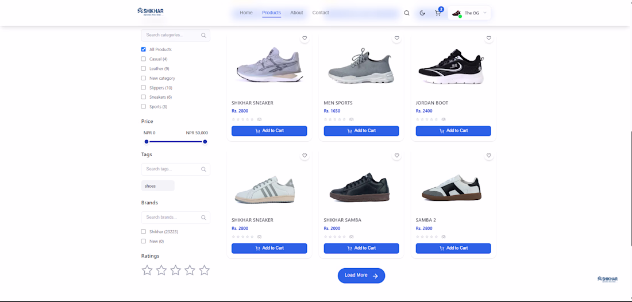
Task: Select the second rating star
Action: coord(161,270)
